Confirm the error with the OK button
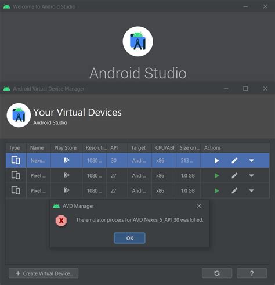 pyautogui.click(x=129, y=238)
